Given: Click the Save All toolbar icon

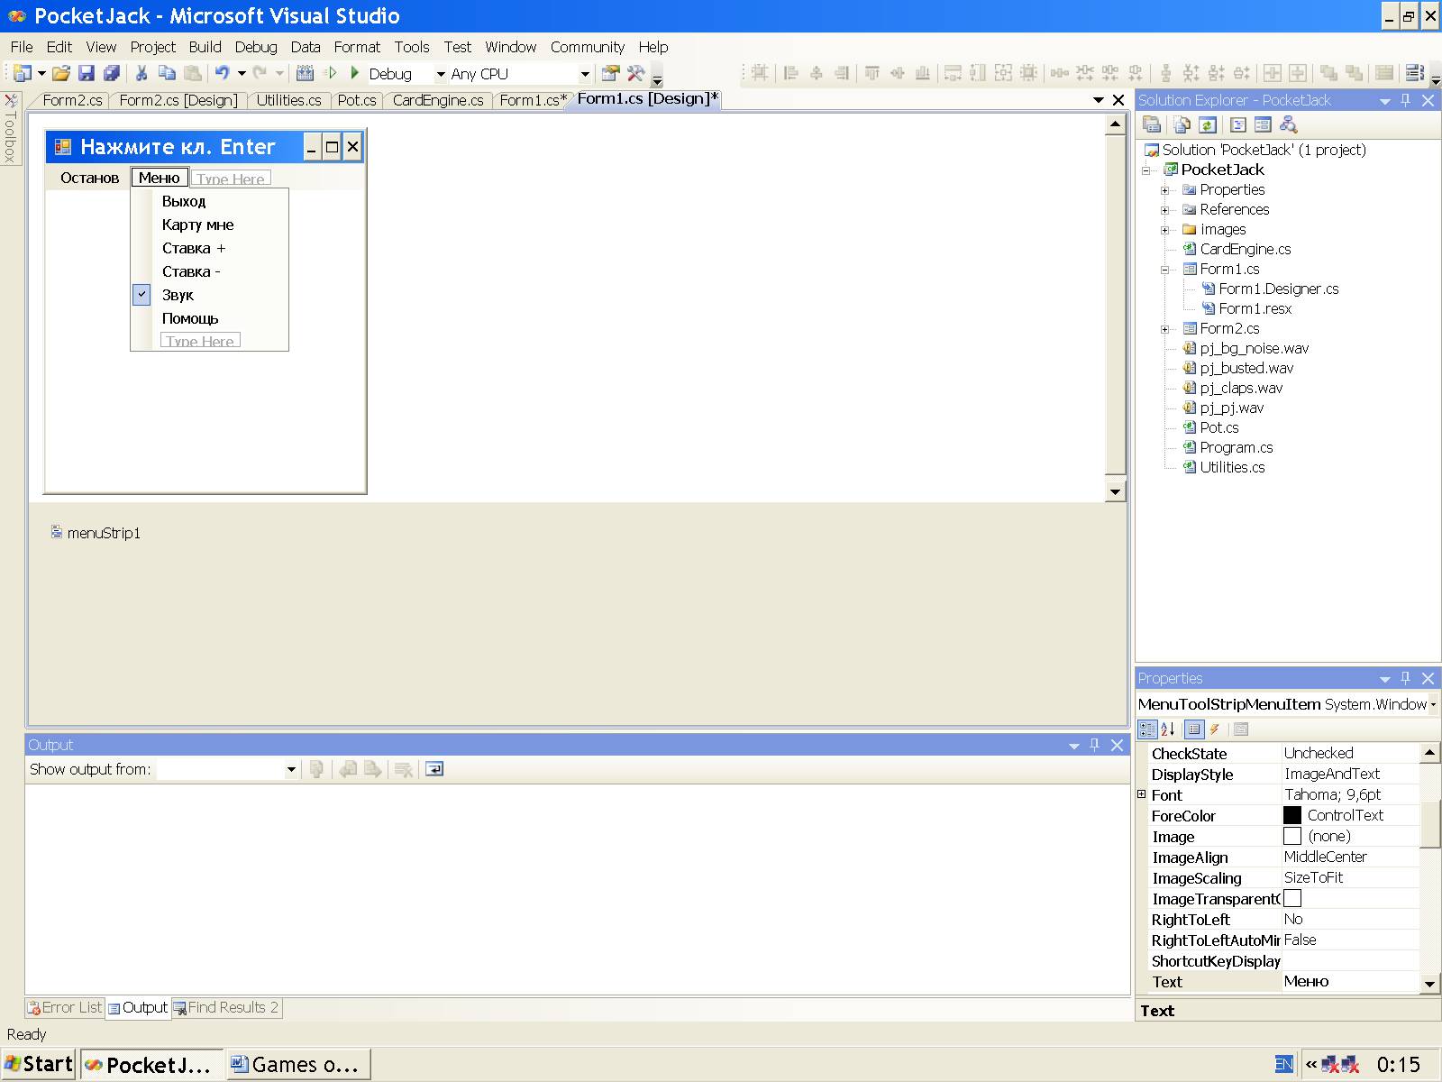Looking at the screenshot, I should point(111,74).
